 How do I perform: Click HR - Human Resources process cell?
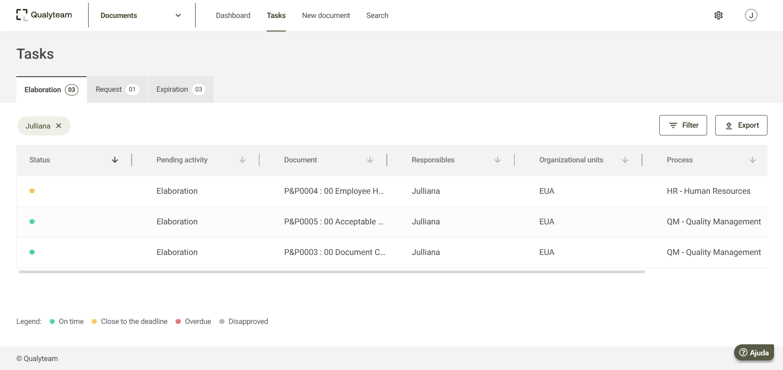pos(709,191)
